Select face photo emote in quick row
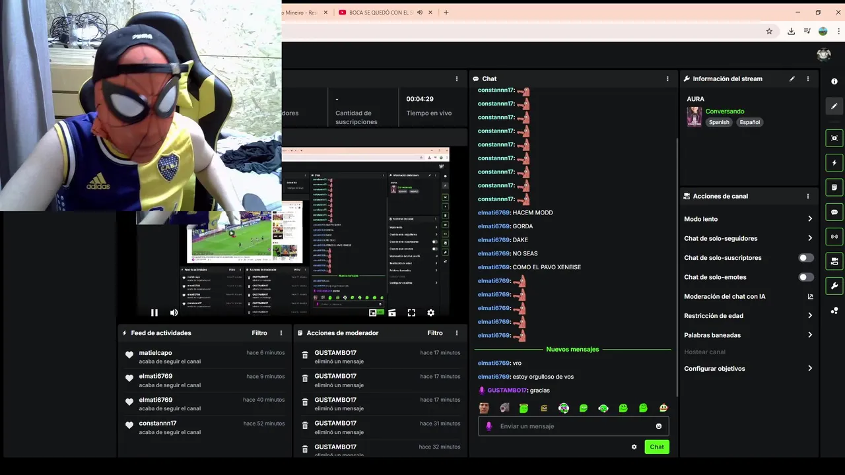 [484, 408]
